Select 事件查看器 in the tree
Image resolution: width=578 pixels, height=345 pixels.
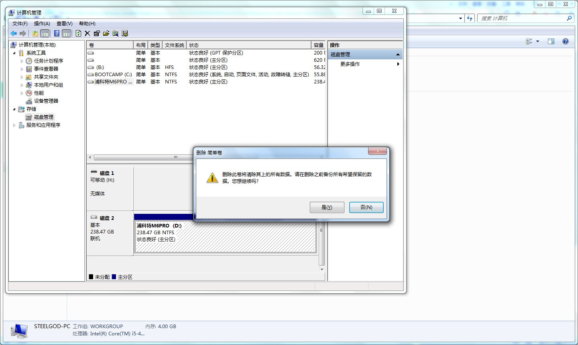(46, 69)
